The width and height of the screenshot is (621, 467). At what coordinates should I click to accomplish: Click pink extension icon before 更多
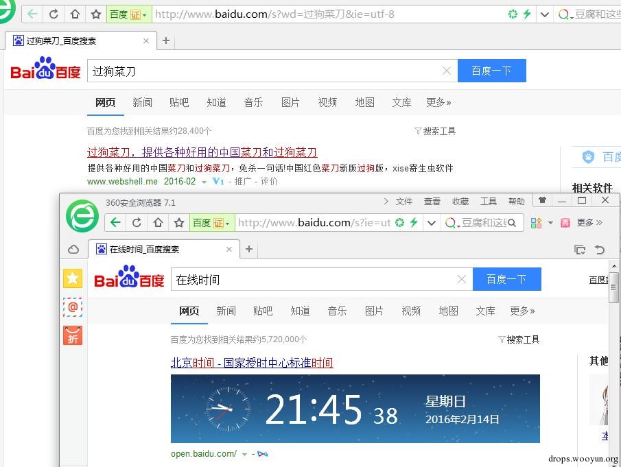(565, 223)
